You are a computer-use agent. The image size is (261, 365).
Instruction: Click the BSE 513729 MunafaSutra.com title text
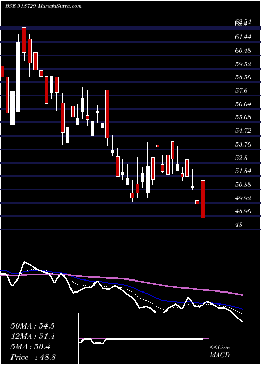[43, 6]
